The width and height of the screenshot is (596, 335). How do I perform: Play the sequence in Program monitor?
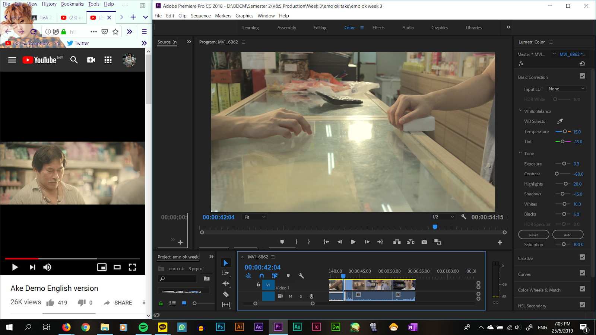pyautogui.click(x=353, y=242)
